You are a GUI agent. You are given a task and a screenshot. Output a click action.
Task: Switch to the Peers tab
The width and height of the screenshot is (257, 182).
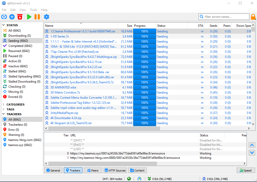93,170
